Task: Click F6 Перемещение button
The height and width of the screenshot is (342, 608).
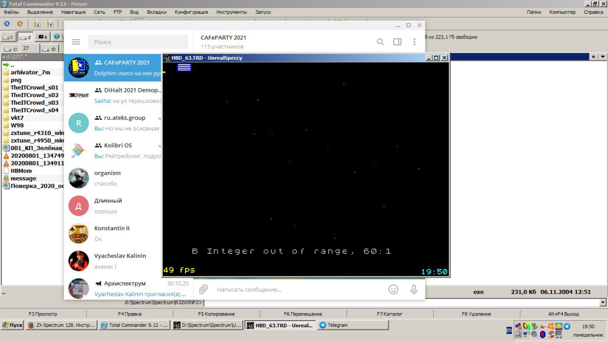Action: pos(303,314)
